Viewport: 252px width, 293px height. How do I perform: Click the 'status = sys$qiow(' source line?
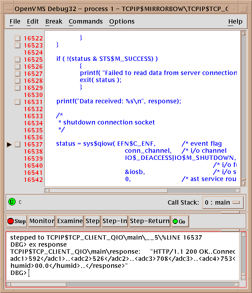(x=106, y=143)
